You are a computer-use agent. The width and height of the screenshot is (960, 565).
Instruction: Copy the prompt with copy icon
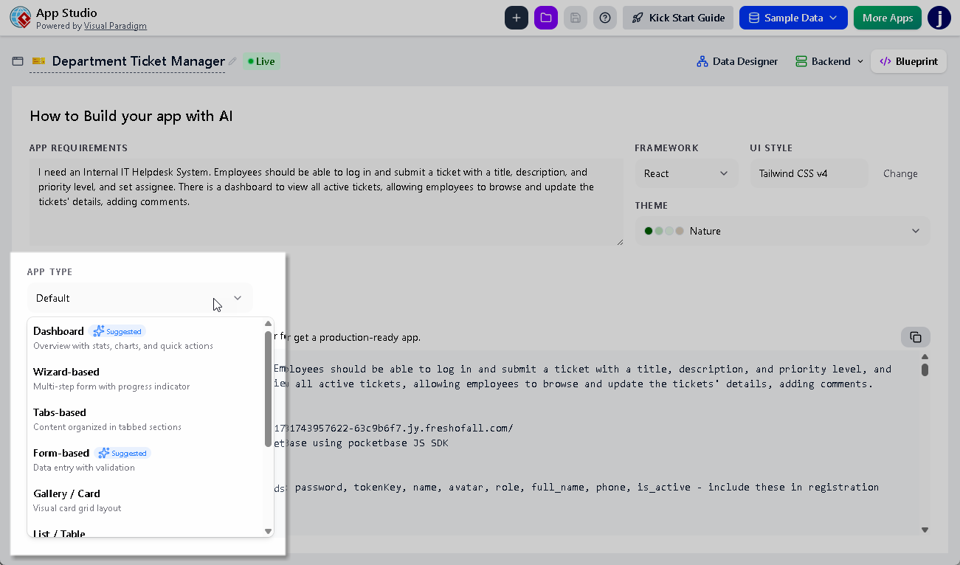coord(916,337)
